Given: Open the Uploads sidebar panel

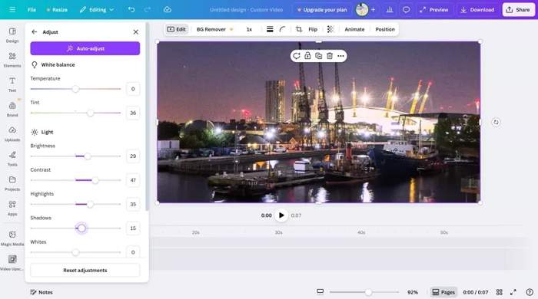Looking at the screenshot, I should coord(12,133).
